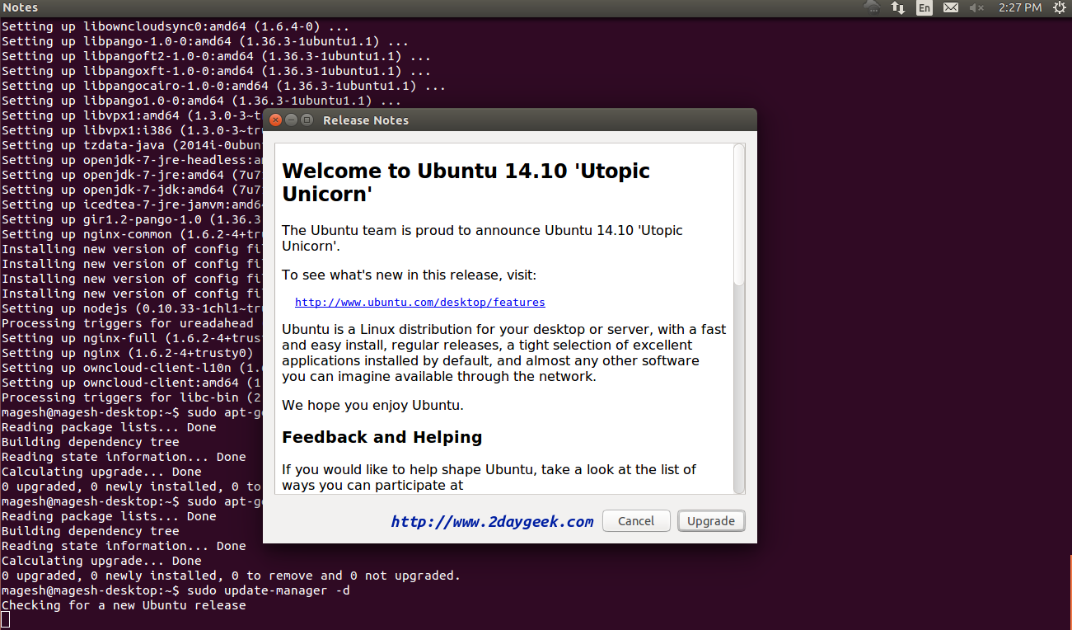Open the mail messaging indicator

pyautogui.click(x=950, y=7)
